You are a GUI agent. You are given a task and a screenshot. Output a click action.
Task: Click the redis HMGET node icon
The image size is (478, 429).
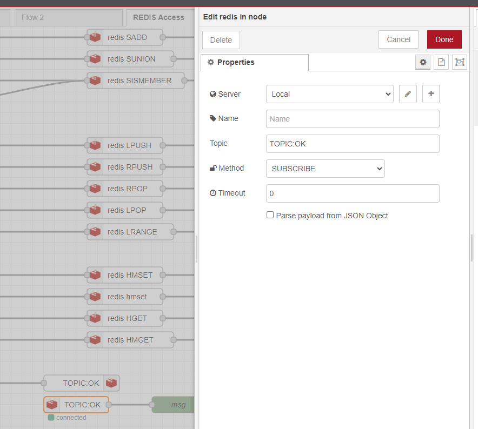click(95, 340)
